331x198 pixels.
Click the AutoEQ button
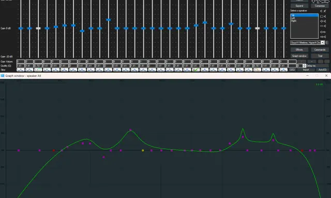[322, 70]
